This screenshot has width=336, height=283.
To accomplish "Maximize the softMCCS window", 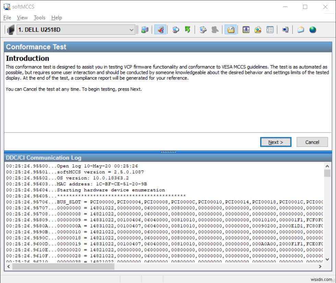I will tap(305, 7).
